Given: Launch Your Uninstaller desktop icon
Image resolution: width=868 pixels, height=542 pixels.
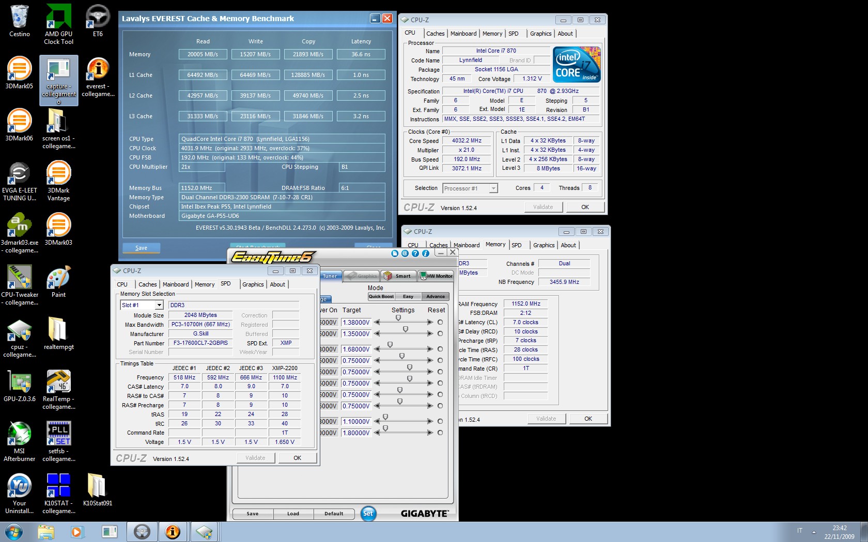Looking at the screenshot, I should point(20,495).
